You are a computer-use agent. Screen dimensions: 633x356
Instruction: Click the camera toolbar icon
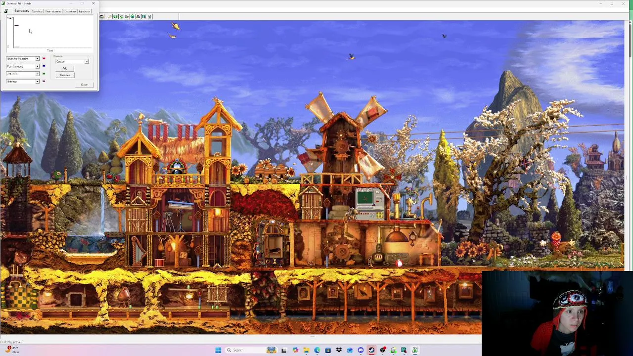101,16
